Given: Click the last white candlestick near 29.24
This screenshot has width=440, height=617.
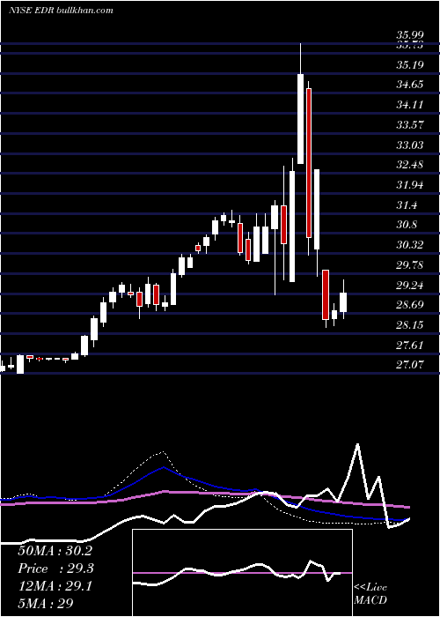Looking at the screenshot, I should [x=343, y=302].
